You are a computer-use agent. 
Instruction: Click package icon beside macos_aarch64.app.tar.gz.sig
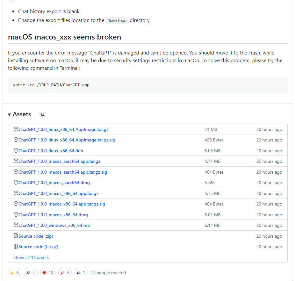[x=16, y=172]
